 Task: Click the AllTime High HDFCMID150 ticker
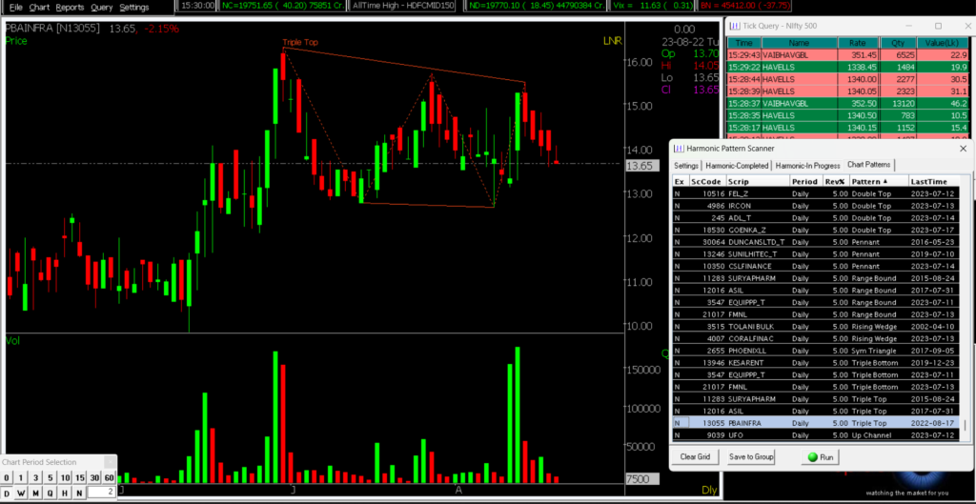tap(403, 6)
